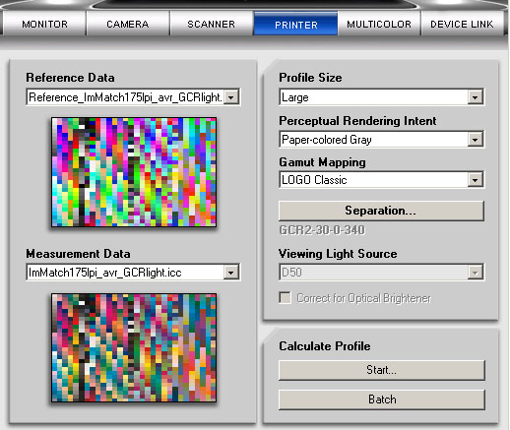Open the Profile Size dropdown arrow

click(475, 97)
